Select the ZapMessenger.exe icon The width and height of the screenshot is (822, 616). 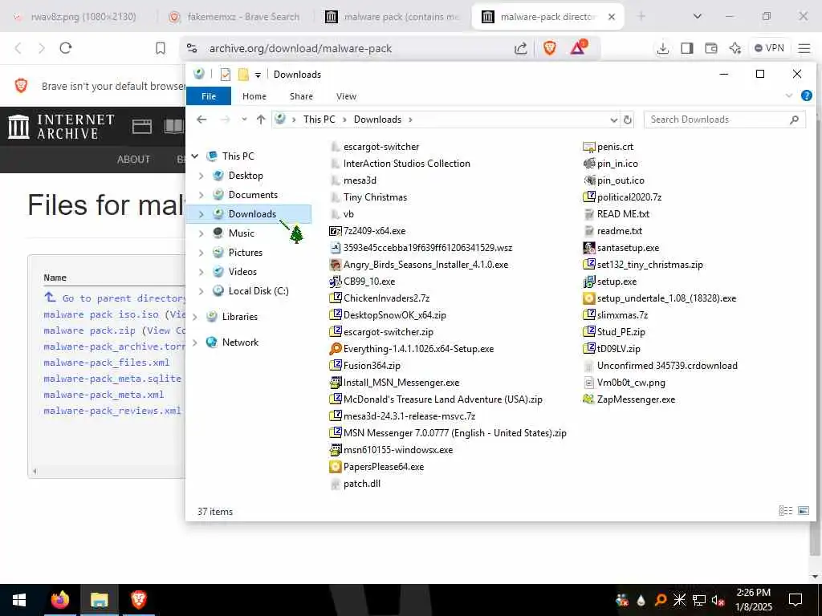[589, 399]
